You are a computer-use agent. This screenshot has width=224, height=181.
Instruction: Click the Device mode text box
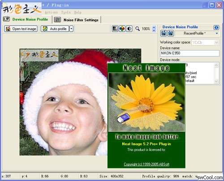[x=200, y=73]
